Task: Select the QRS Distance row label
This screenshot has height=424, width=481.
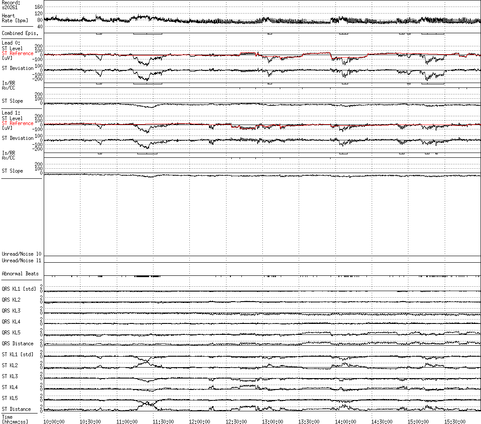Action: click(x=17, y=344)
